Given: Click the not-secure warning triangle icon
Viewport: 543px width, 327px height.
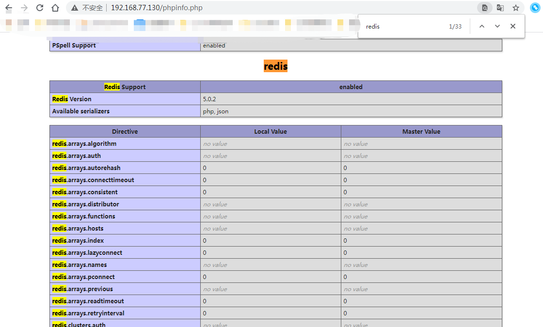Looking at the screenshot, I should pyautogui.click(x=75, y=8).
